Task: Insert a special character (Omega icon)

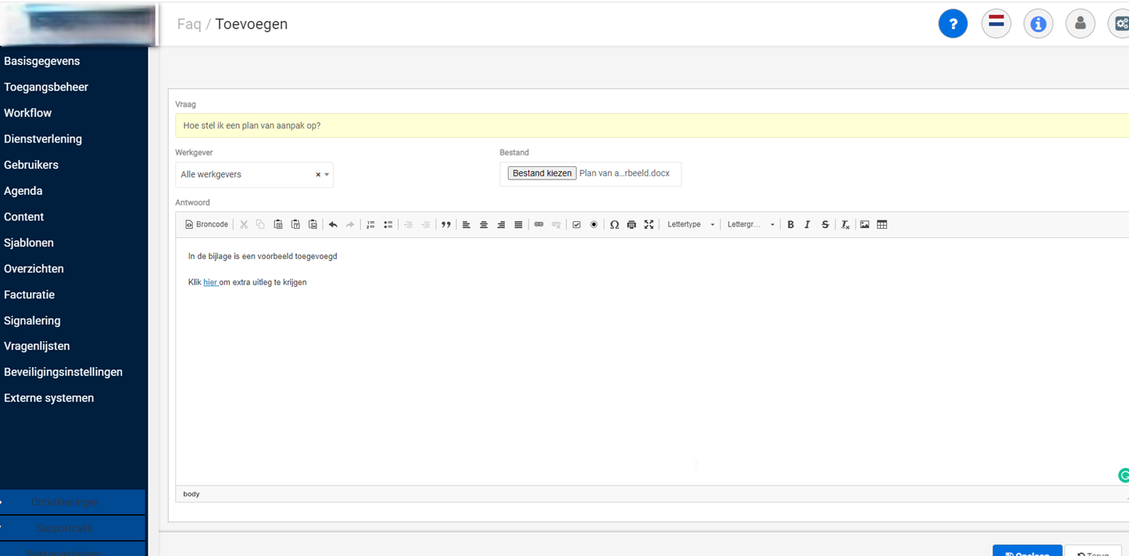Action: pos(614,225)
